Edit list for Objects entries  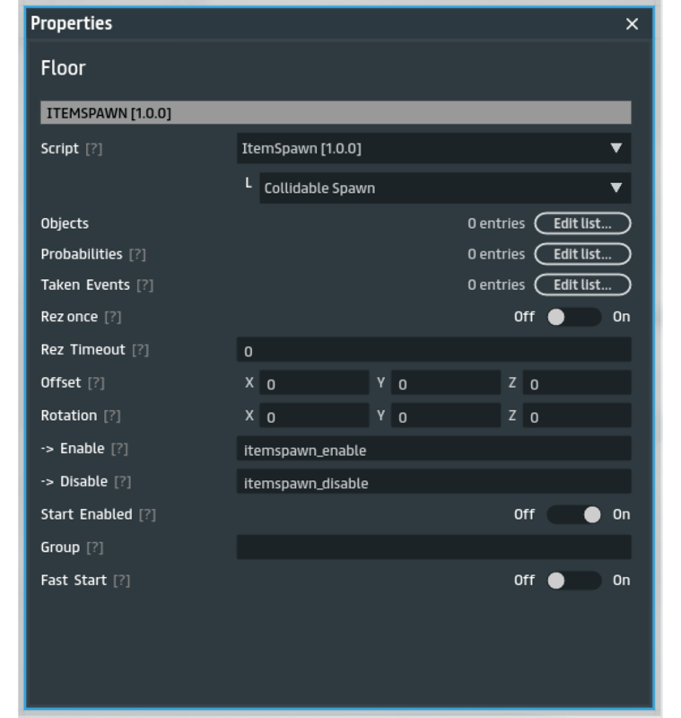coord(582,223)
